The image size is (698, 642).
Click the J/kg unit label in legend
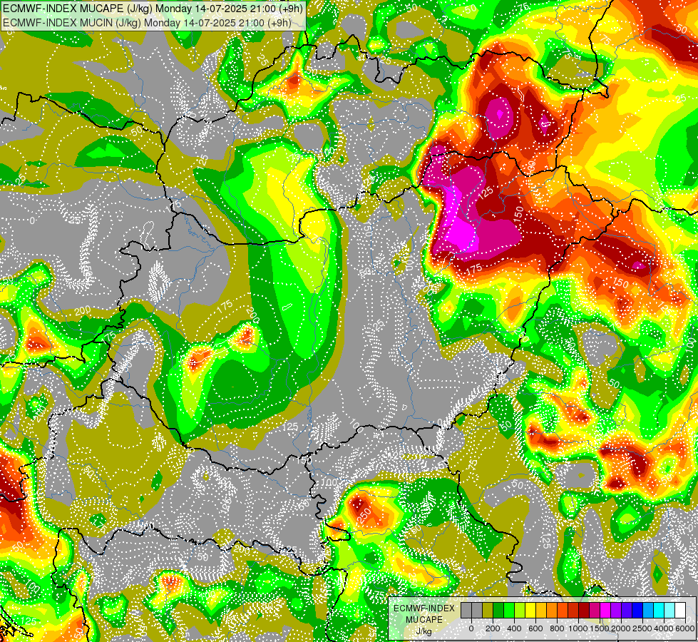pos(424,632)
